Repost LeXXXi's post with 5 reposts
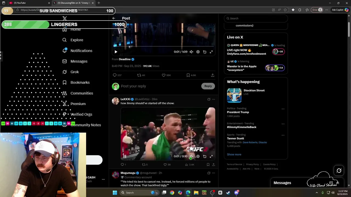The height and width of the screenshot is (197, 351). 145,165
